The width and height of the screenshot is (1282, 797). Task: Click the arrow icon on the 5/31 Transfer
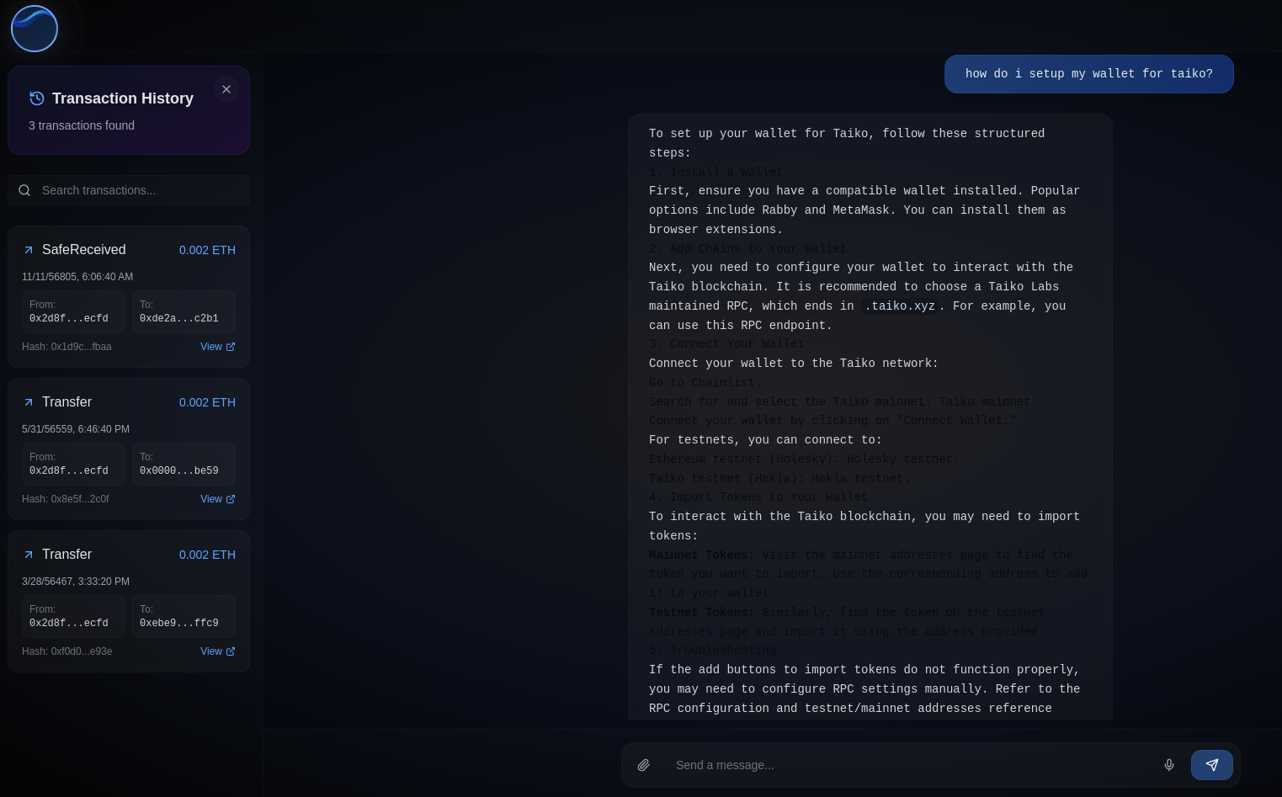pos(29,402)
